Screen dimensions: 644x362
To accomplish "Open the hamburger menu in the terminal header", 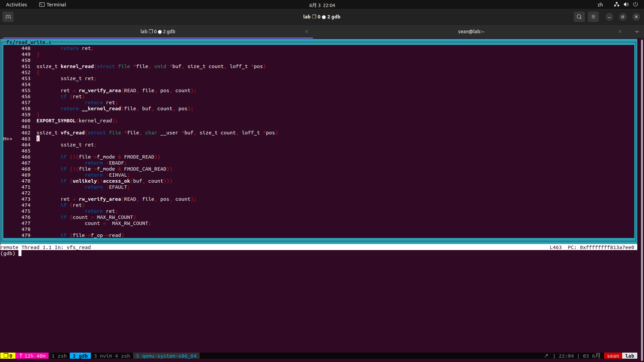I will 593,17.
